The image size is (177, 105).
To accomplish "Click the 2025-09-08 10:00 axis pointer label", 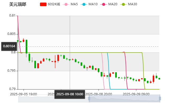I will 70,94.
